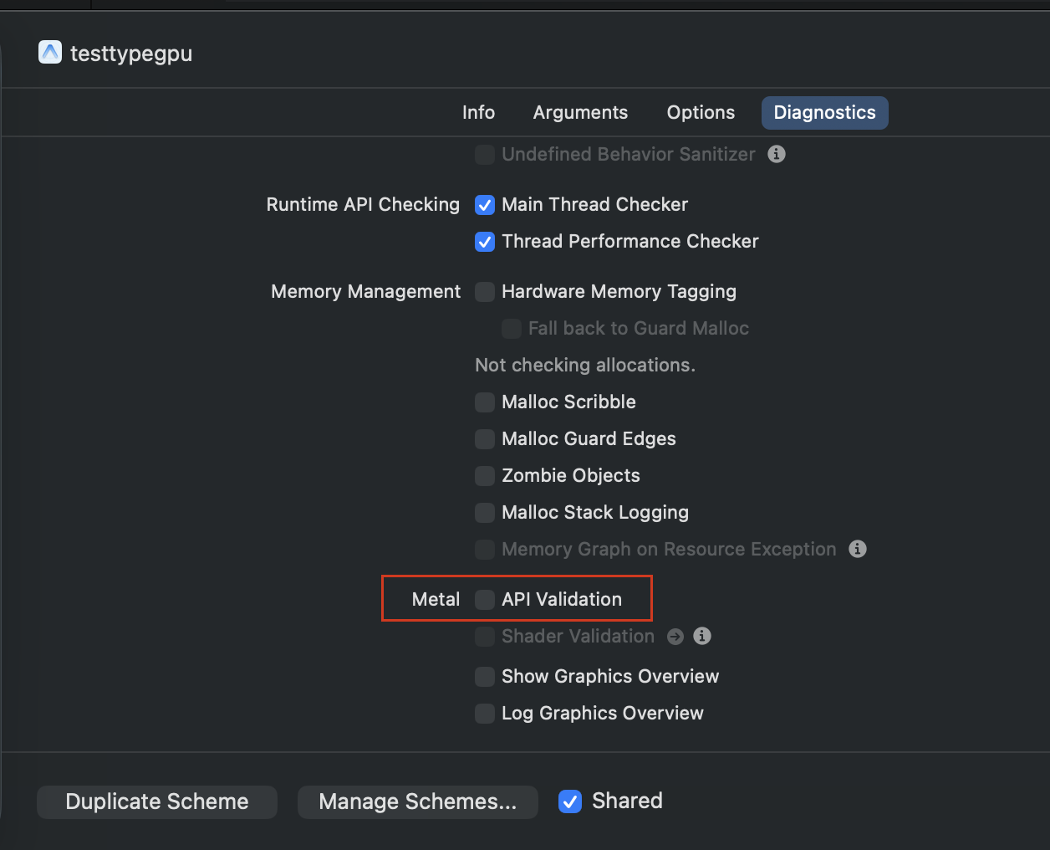Turn on Malloc Guard Edges
This screenshot has width=1050, height=850.
485,439
